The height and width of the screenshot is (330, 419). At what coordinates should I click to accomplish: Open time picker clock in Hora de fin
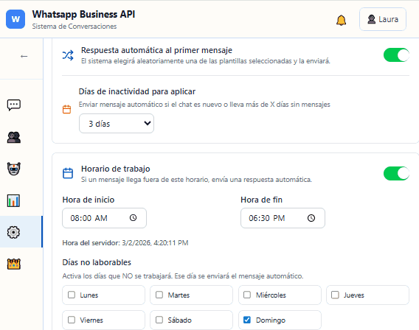pyautogui.click(x=311, y=218)
